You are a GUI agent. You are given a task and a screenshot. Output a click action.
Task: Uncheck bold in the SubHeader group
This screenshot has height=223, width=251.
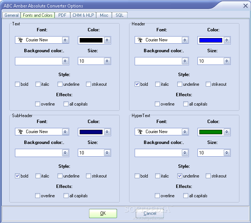pos(17,176)
